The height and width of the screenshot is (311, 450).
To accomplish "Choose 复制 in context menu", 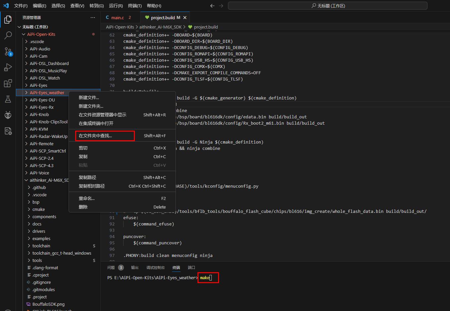I will tap(122, 156).
